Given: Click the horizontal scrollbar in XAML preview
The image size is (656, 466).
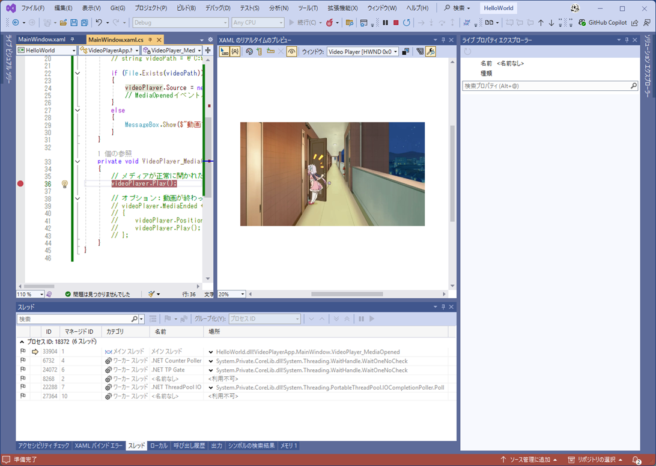Looking at the screenshot, I should tap(347, 294).
